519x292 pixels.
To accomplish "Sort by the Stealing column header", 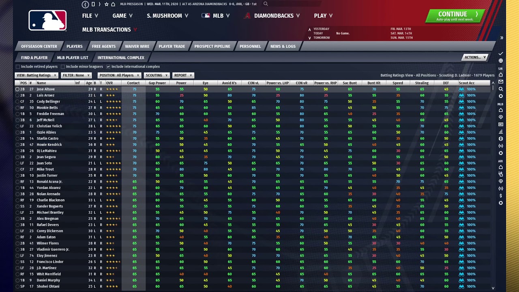I will (422, 83).
